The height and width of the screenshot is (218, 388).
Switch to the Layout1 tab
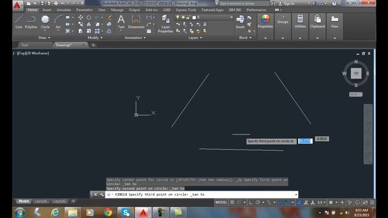click(x=41, y=201)
